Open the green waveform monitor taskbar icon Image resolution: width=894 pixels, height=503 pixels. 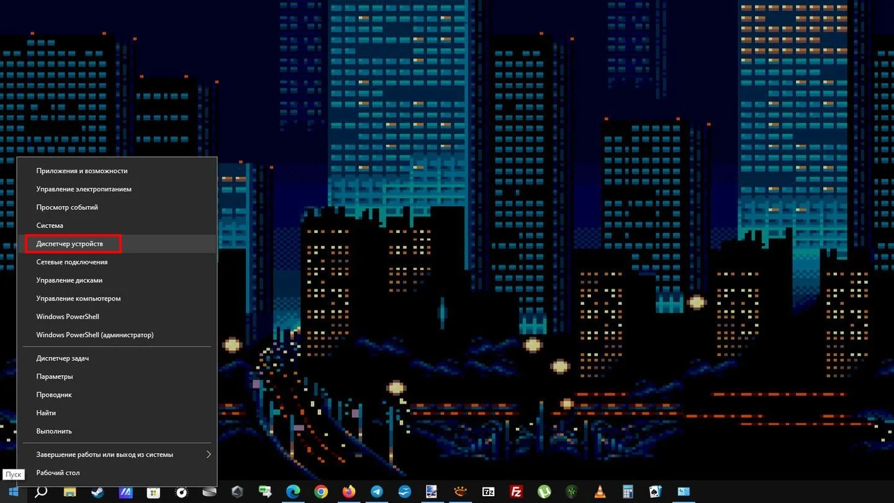click(572, 492)
